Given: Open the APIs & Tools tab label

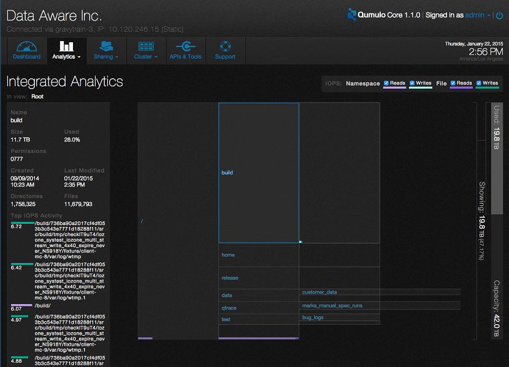Looking at the screenshot, I should (x=185, y=57).
